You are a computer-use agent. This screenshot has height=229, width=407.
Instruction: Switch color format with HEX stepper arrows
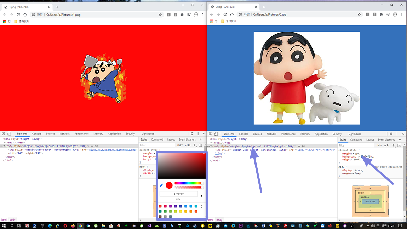[x=201, y=196]
